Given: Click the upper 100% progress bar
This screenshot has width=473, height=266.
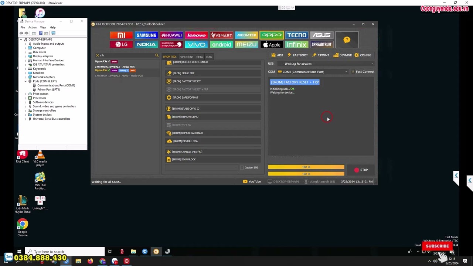Looking at the screenshot, I should click(306, 167).
